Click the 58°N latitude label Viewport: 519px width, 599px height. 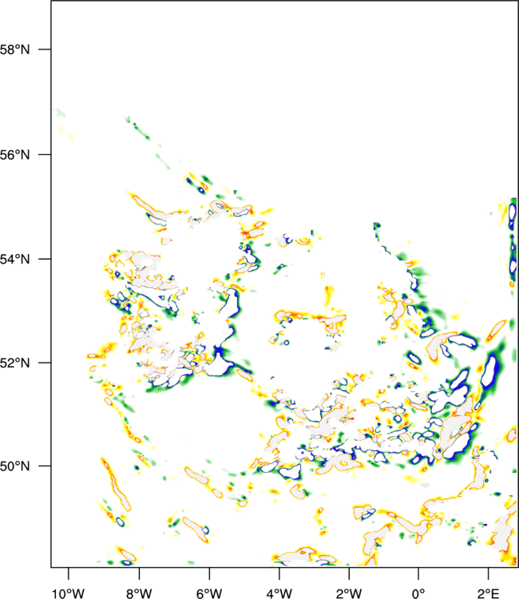pos(14,50)
